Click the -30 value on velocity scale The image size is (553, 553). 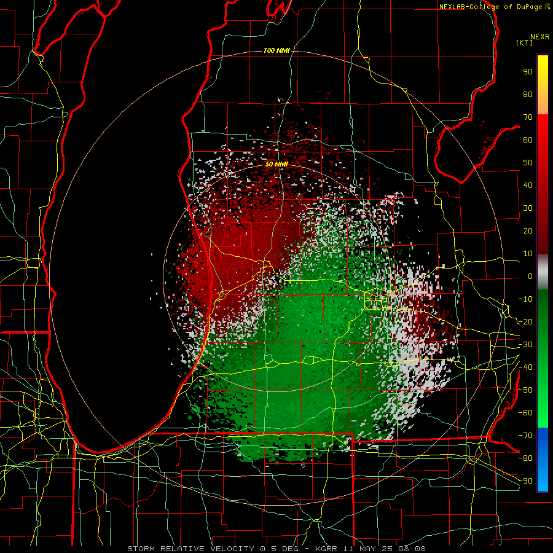[525, 345]
